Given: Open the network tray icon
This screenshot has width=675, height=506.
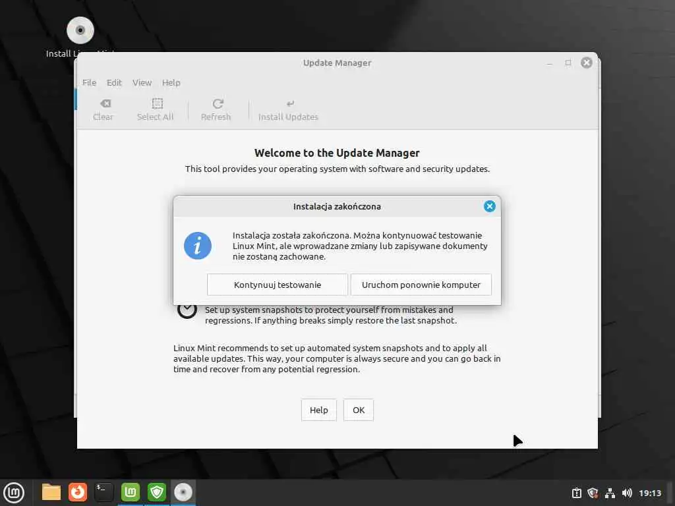Looking at the screenshot, I should 610,493.
